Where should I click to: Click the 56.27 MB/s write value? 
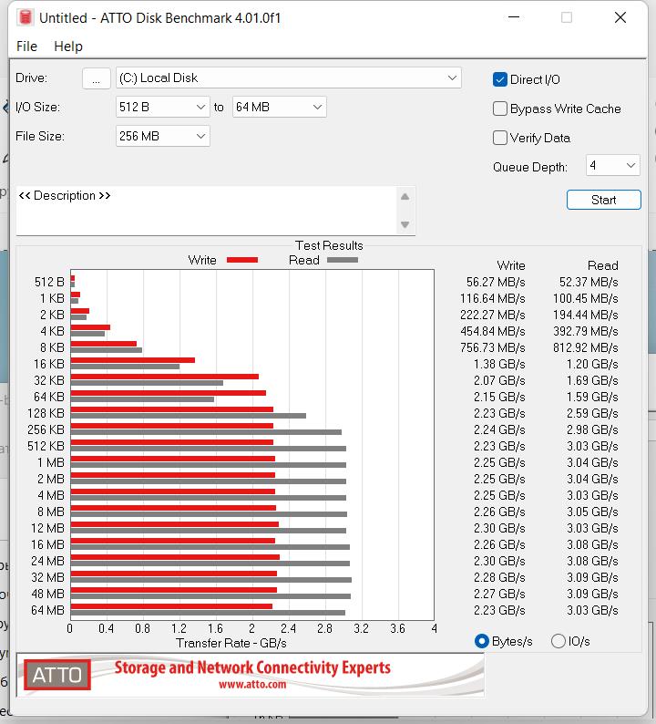pyautogui.click(x=496, y=282)
